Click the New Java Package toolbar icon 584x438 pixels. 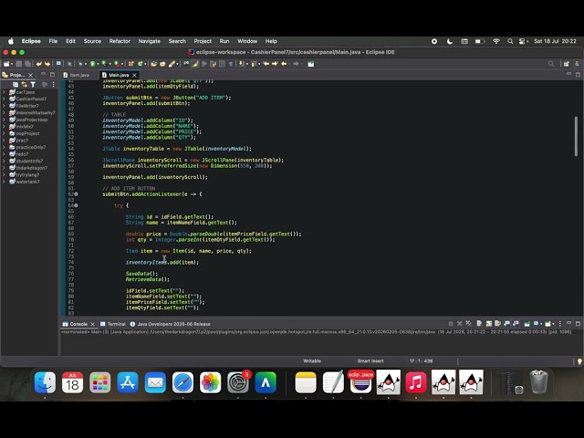click(x=131, y=64)
